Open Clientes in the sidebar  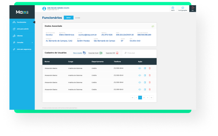(x=20, y=36)
